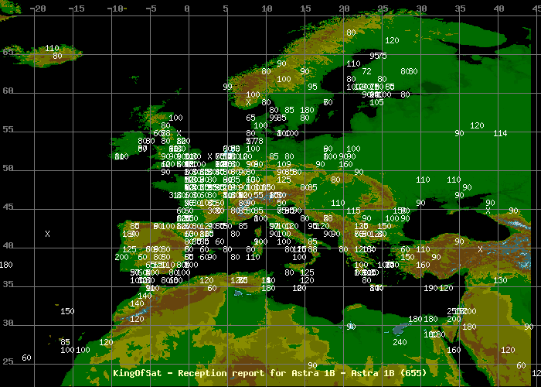This screenshot has width=541, height=387.
Task: Click the 110 marker over Iceland
Action: click(x=52, y=48)
